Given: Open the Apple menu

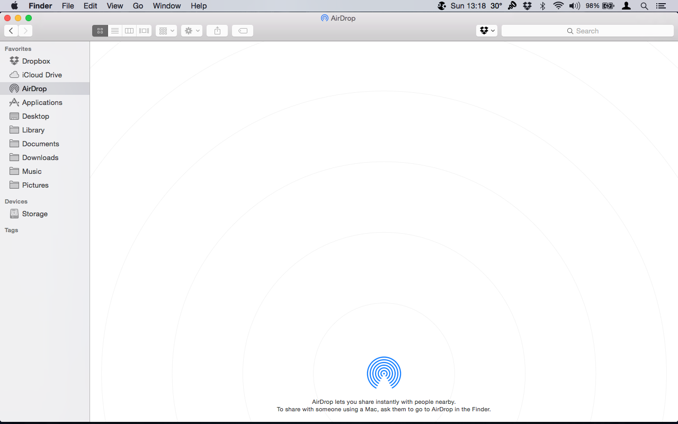Looking at the screenshot, I should pos(14,6).
